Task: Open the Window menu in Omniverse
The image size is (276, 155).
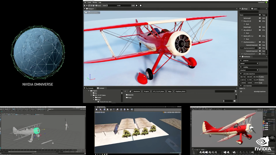Action: [x=95, y=3]
